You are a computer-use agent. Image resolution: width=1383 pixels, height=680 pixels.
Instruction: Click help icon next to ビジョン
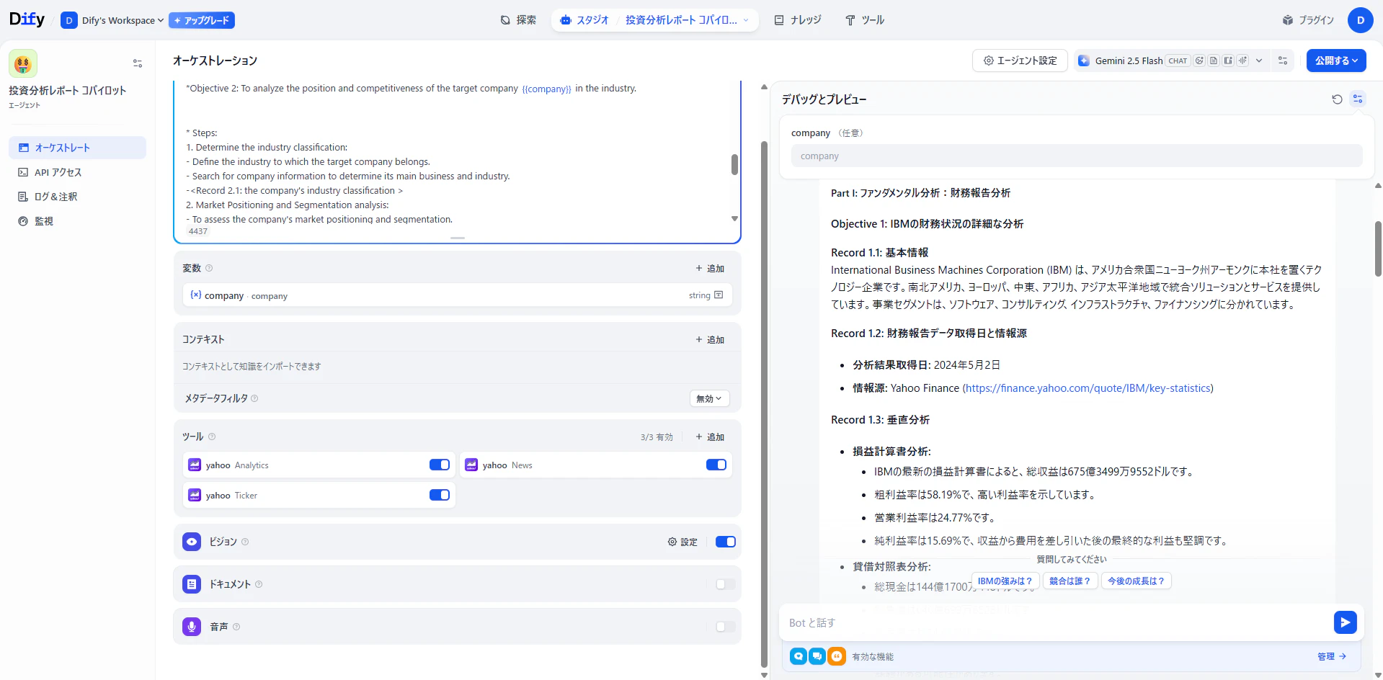pyautogui.click(x=245, y=542)
